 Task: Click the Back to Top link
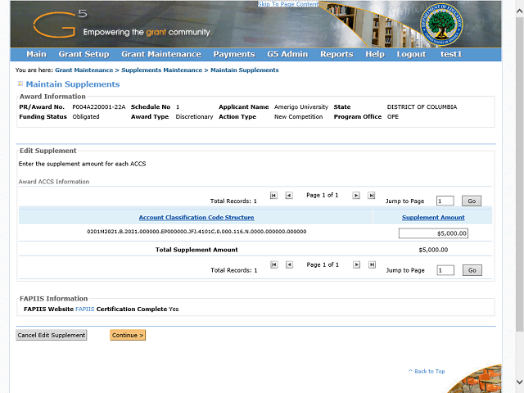(x=428, y=372)
